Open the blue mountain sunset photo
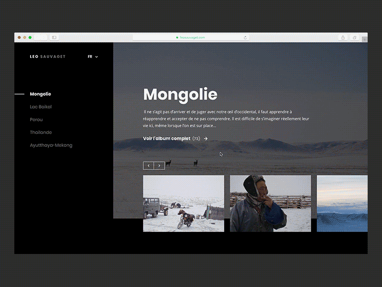 pos(342,203)
